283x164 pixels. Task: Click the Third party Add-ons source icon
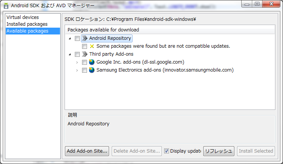click(85, 54)
